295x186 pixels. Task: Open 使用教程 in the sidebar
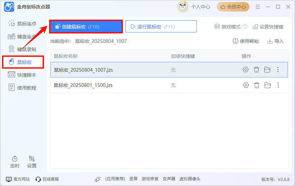click(x=22, y=88)
